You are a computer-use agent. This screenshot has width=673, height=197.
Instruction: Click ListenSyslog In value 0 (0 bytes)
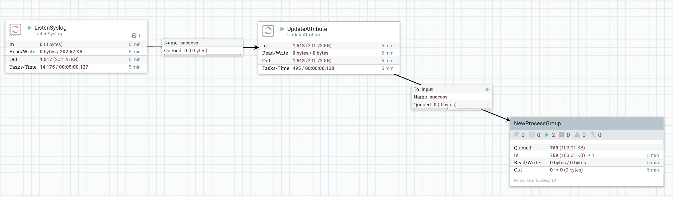tap(51, 44)
